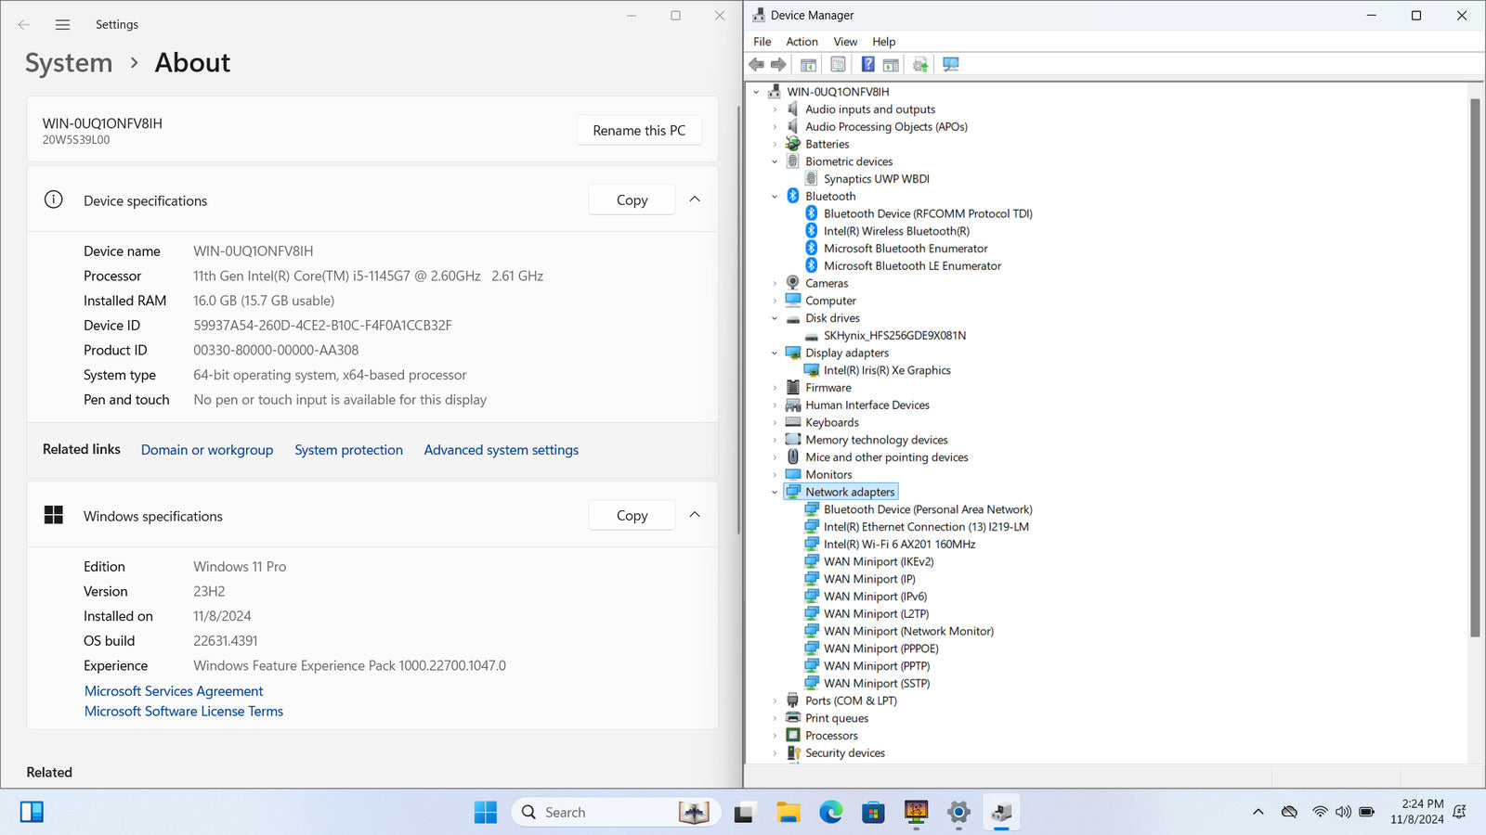
Task: Switch to Device Manager taskbar icon
Action: [1001, 813]
